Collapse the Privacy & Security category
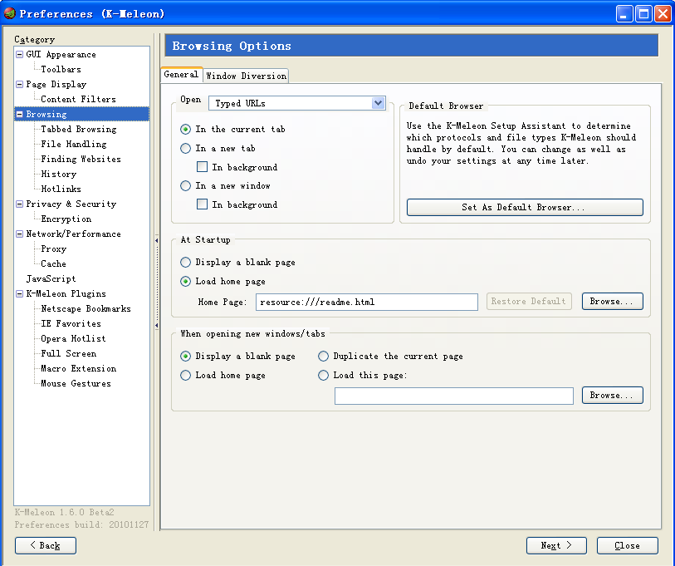Viewport: 675px width, 566px height. [x=20, y=204]
